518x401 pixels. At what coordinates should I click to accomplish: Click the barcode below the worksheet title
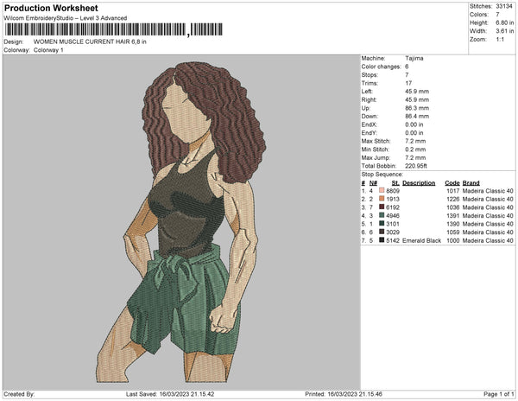pyautogui.click(x=114, y=29)
